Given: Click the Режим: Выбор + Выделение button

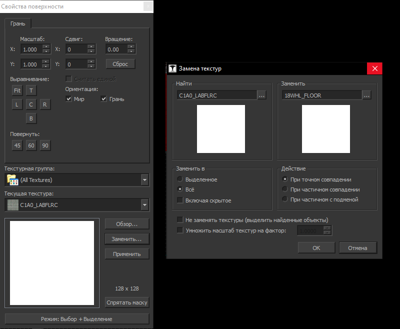Looking at the screenshot, I should (77, 319).
